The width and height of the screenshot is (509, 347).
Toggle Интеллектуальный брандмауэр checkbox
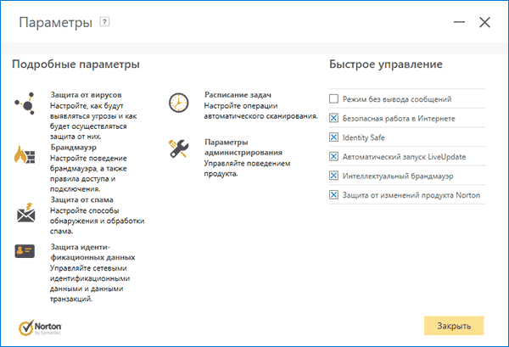(x=333, y=176)
